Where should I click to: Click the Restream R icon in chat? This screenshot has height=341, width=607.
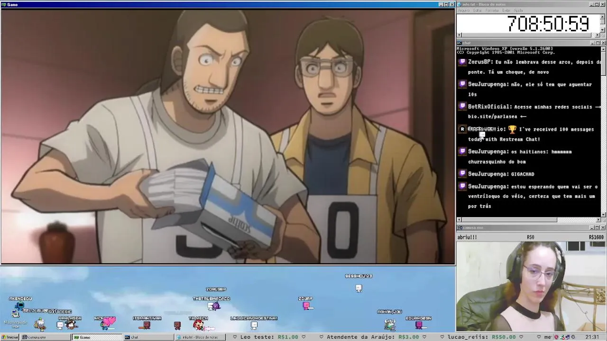(x=462, y=129)
